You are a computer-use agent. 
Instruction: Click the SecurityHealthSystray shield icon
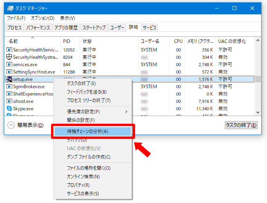[9, 57]
